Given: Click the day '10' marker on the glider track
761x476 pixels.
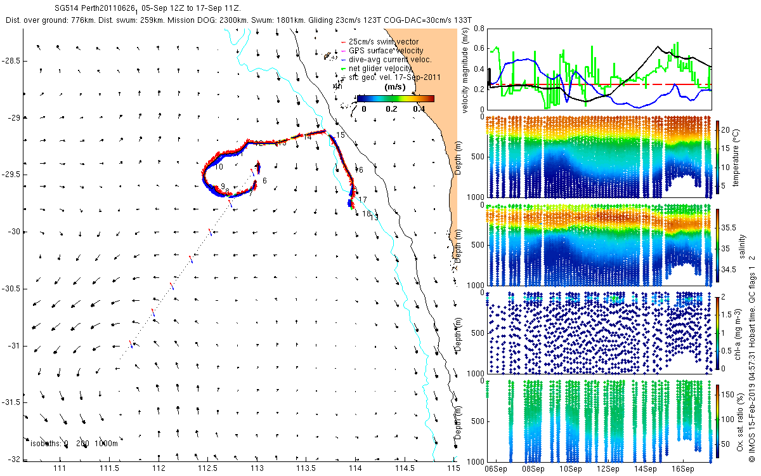Looking at the screenshot, I should 218,168.
